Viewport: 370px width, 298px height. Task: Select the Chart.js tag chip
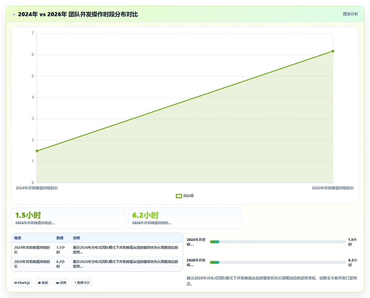click(22, 283)
